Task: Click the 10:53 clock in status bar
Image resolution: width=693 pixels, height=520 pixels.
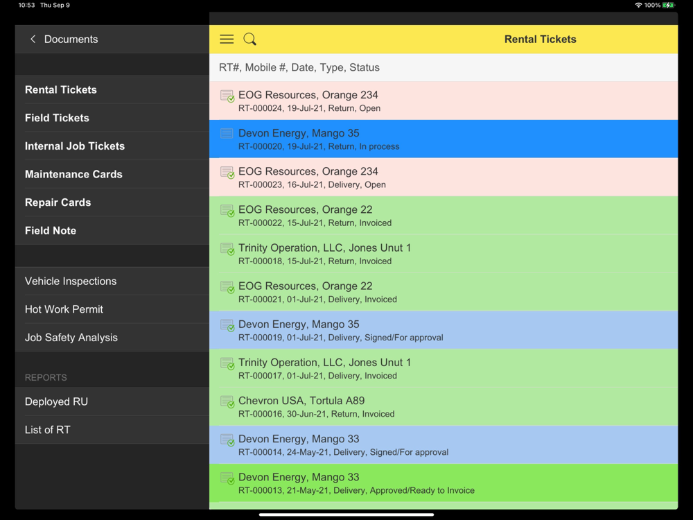Action: [x=26, y=6]
